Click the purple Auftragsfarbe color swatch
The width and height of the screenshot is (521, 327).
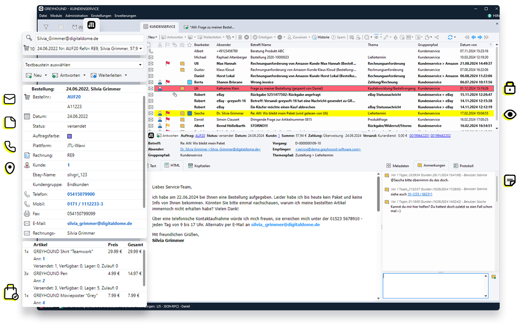click(69, 136)
